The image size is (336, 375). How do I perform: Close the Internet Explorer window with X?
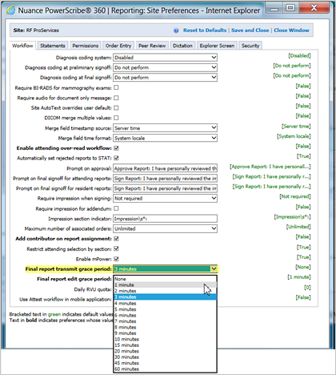coord(314,8)
